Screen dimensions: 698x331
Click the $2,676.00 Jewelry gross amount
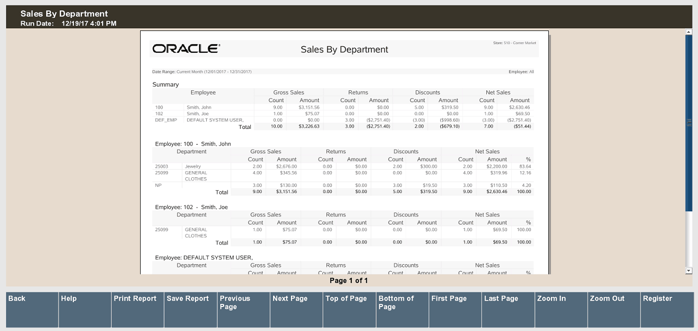(286, 166)
